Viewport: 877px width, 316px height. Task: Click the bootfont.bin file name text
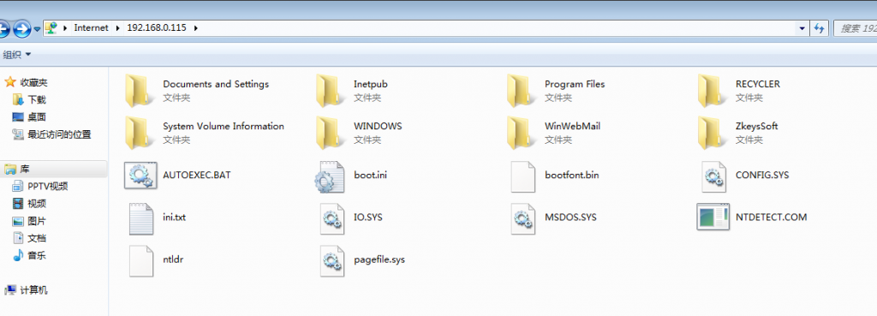pyautogui.click(x=571, y=175)
